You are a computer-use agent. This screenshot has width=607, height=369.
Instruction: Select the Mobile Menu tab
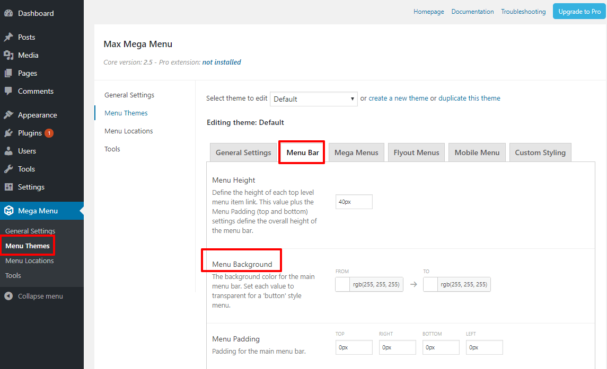pyautogui.click(x=477, y=152)
